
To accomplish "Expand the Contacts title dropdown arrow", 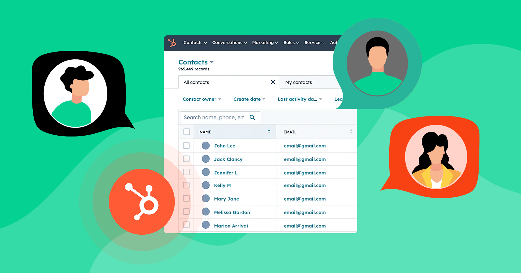I will coord(212,62).
